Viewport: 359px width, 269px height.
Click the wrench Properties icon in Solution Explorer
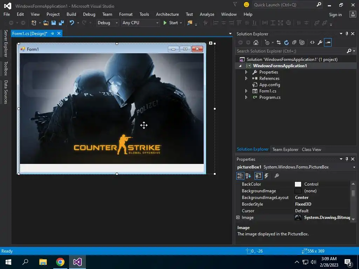[320, 42]
